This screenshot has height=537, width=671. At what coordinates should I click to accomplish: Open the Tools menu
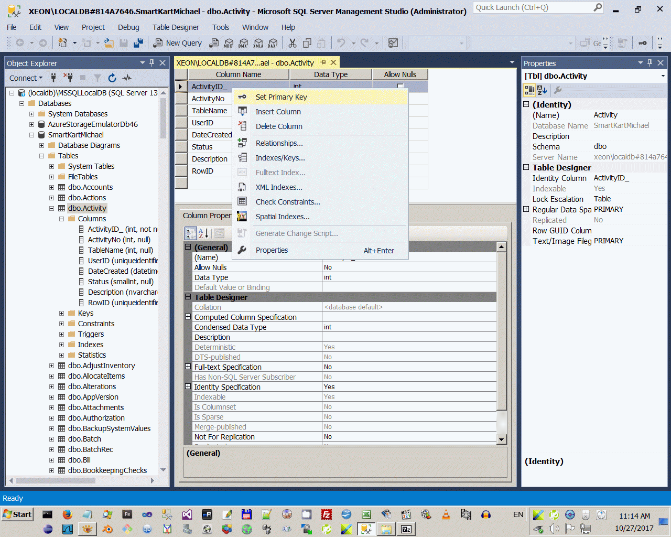click(221, 27)
